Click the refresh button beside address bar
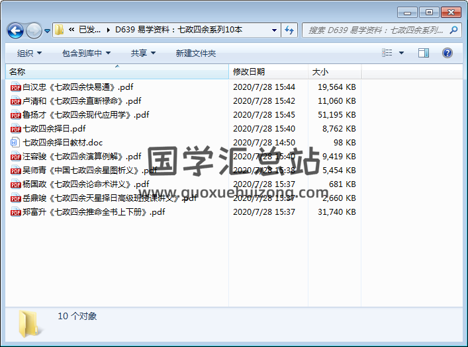The image size is (468, 347). [289, 30]
